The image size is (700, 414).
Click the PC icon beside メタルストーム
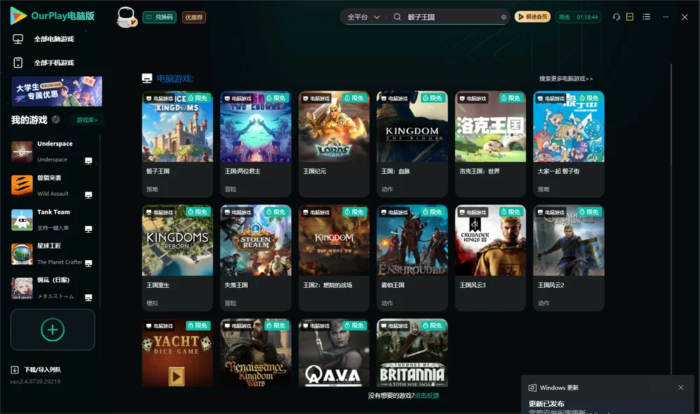pos(88,298)
